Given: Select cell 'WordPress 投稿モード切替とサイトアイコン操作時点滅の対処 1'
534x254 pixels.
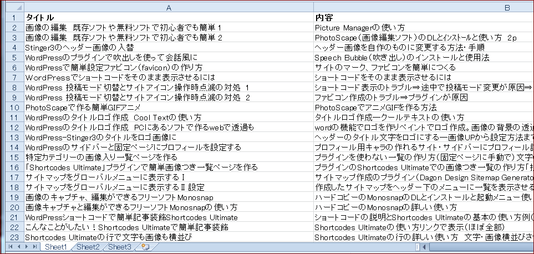Looking at the screenshot, I should pos(169,87).
